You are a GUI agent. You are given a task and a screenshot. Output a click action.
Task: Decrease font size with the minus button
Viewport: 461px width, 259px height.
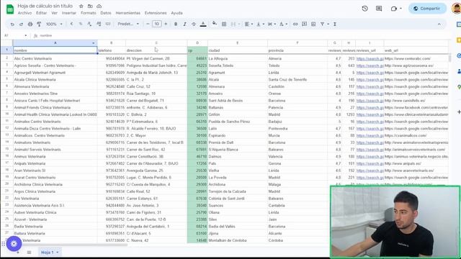tap(148, 24)
